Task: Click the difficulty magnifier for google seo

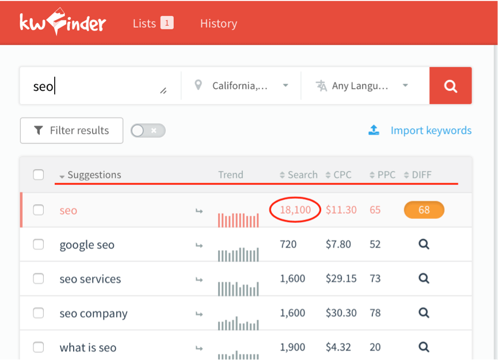Action: (424, 244)
